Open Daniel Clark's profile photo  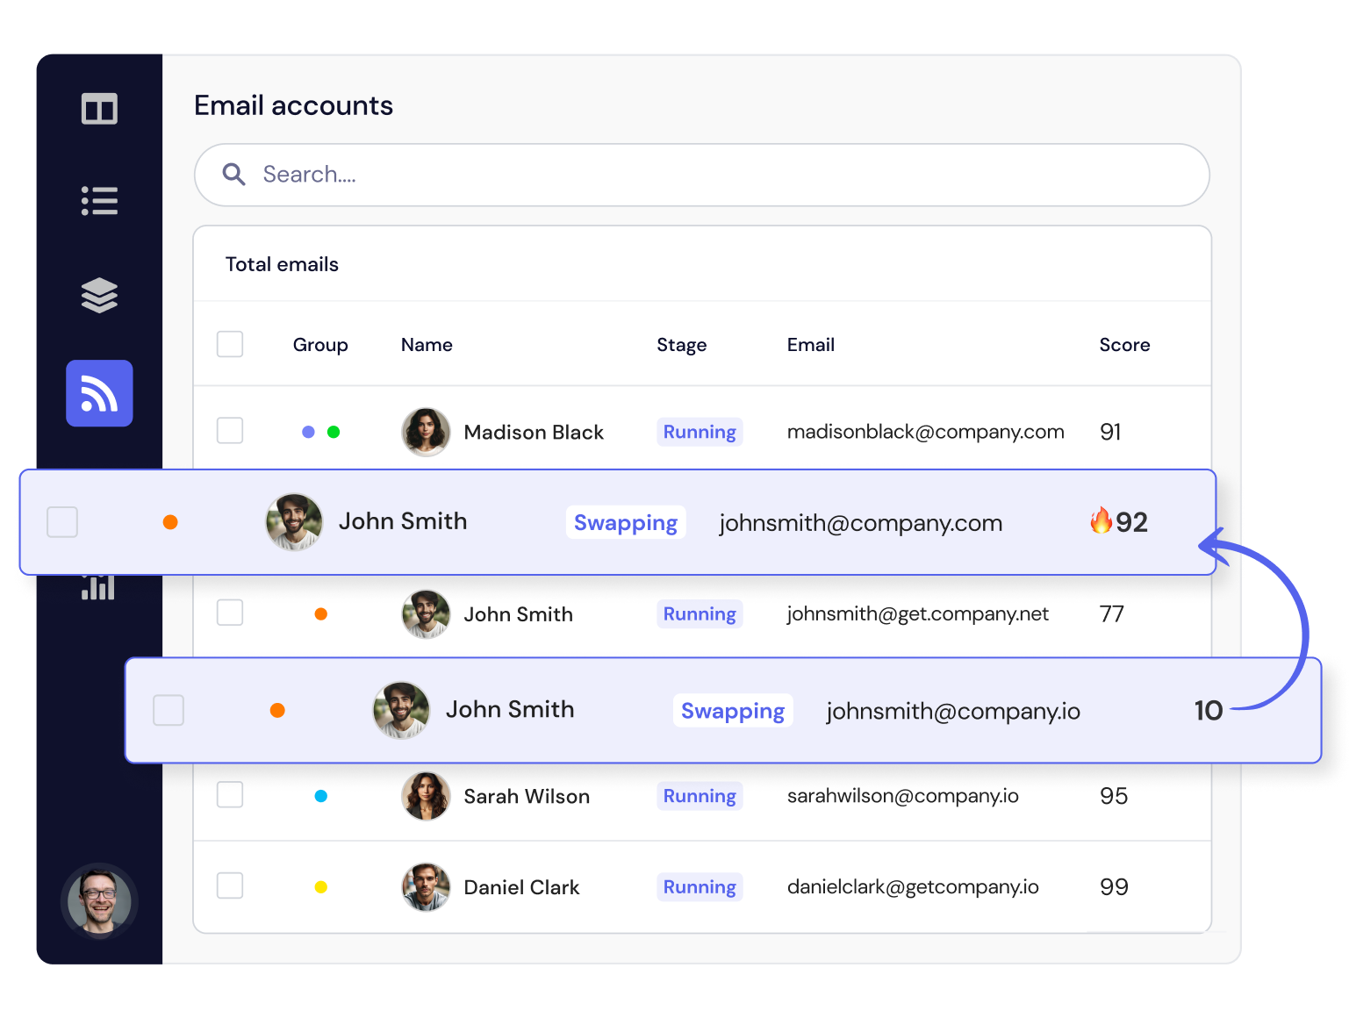point(426,887)
